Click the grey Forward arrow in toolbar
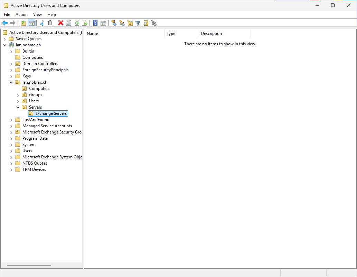357x277 pixels. pyautogui.click(x=13, y=23)
